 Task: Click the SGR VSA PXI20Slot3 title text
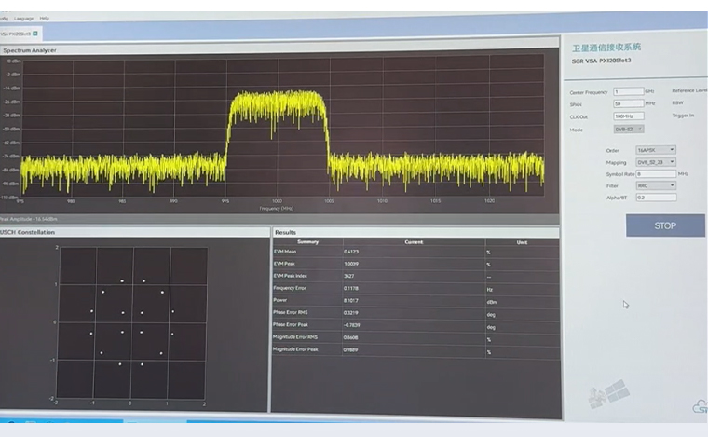(602, 61)
